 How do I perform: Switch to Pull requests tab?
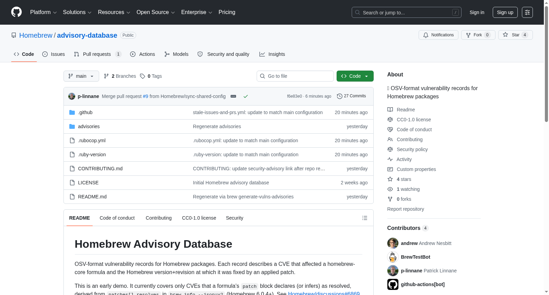click(98, 54)
